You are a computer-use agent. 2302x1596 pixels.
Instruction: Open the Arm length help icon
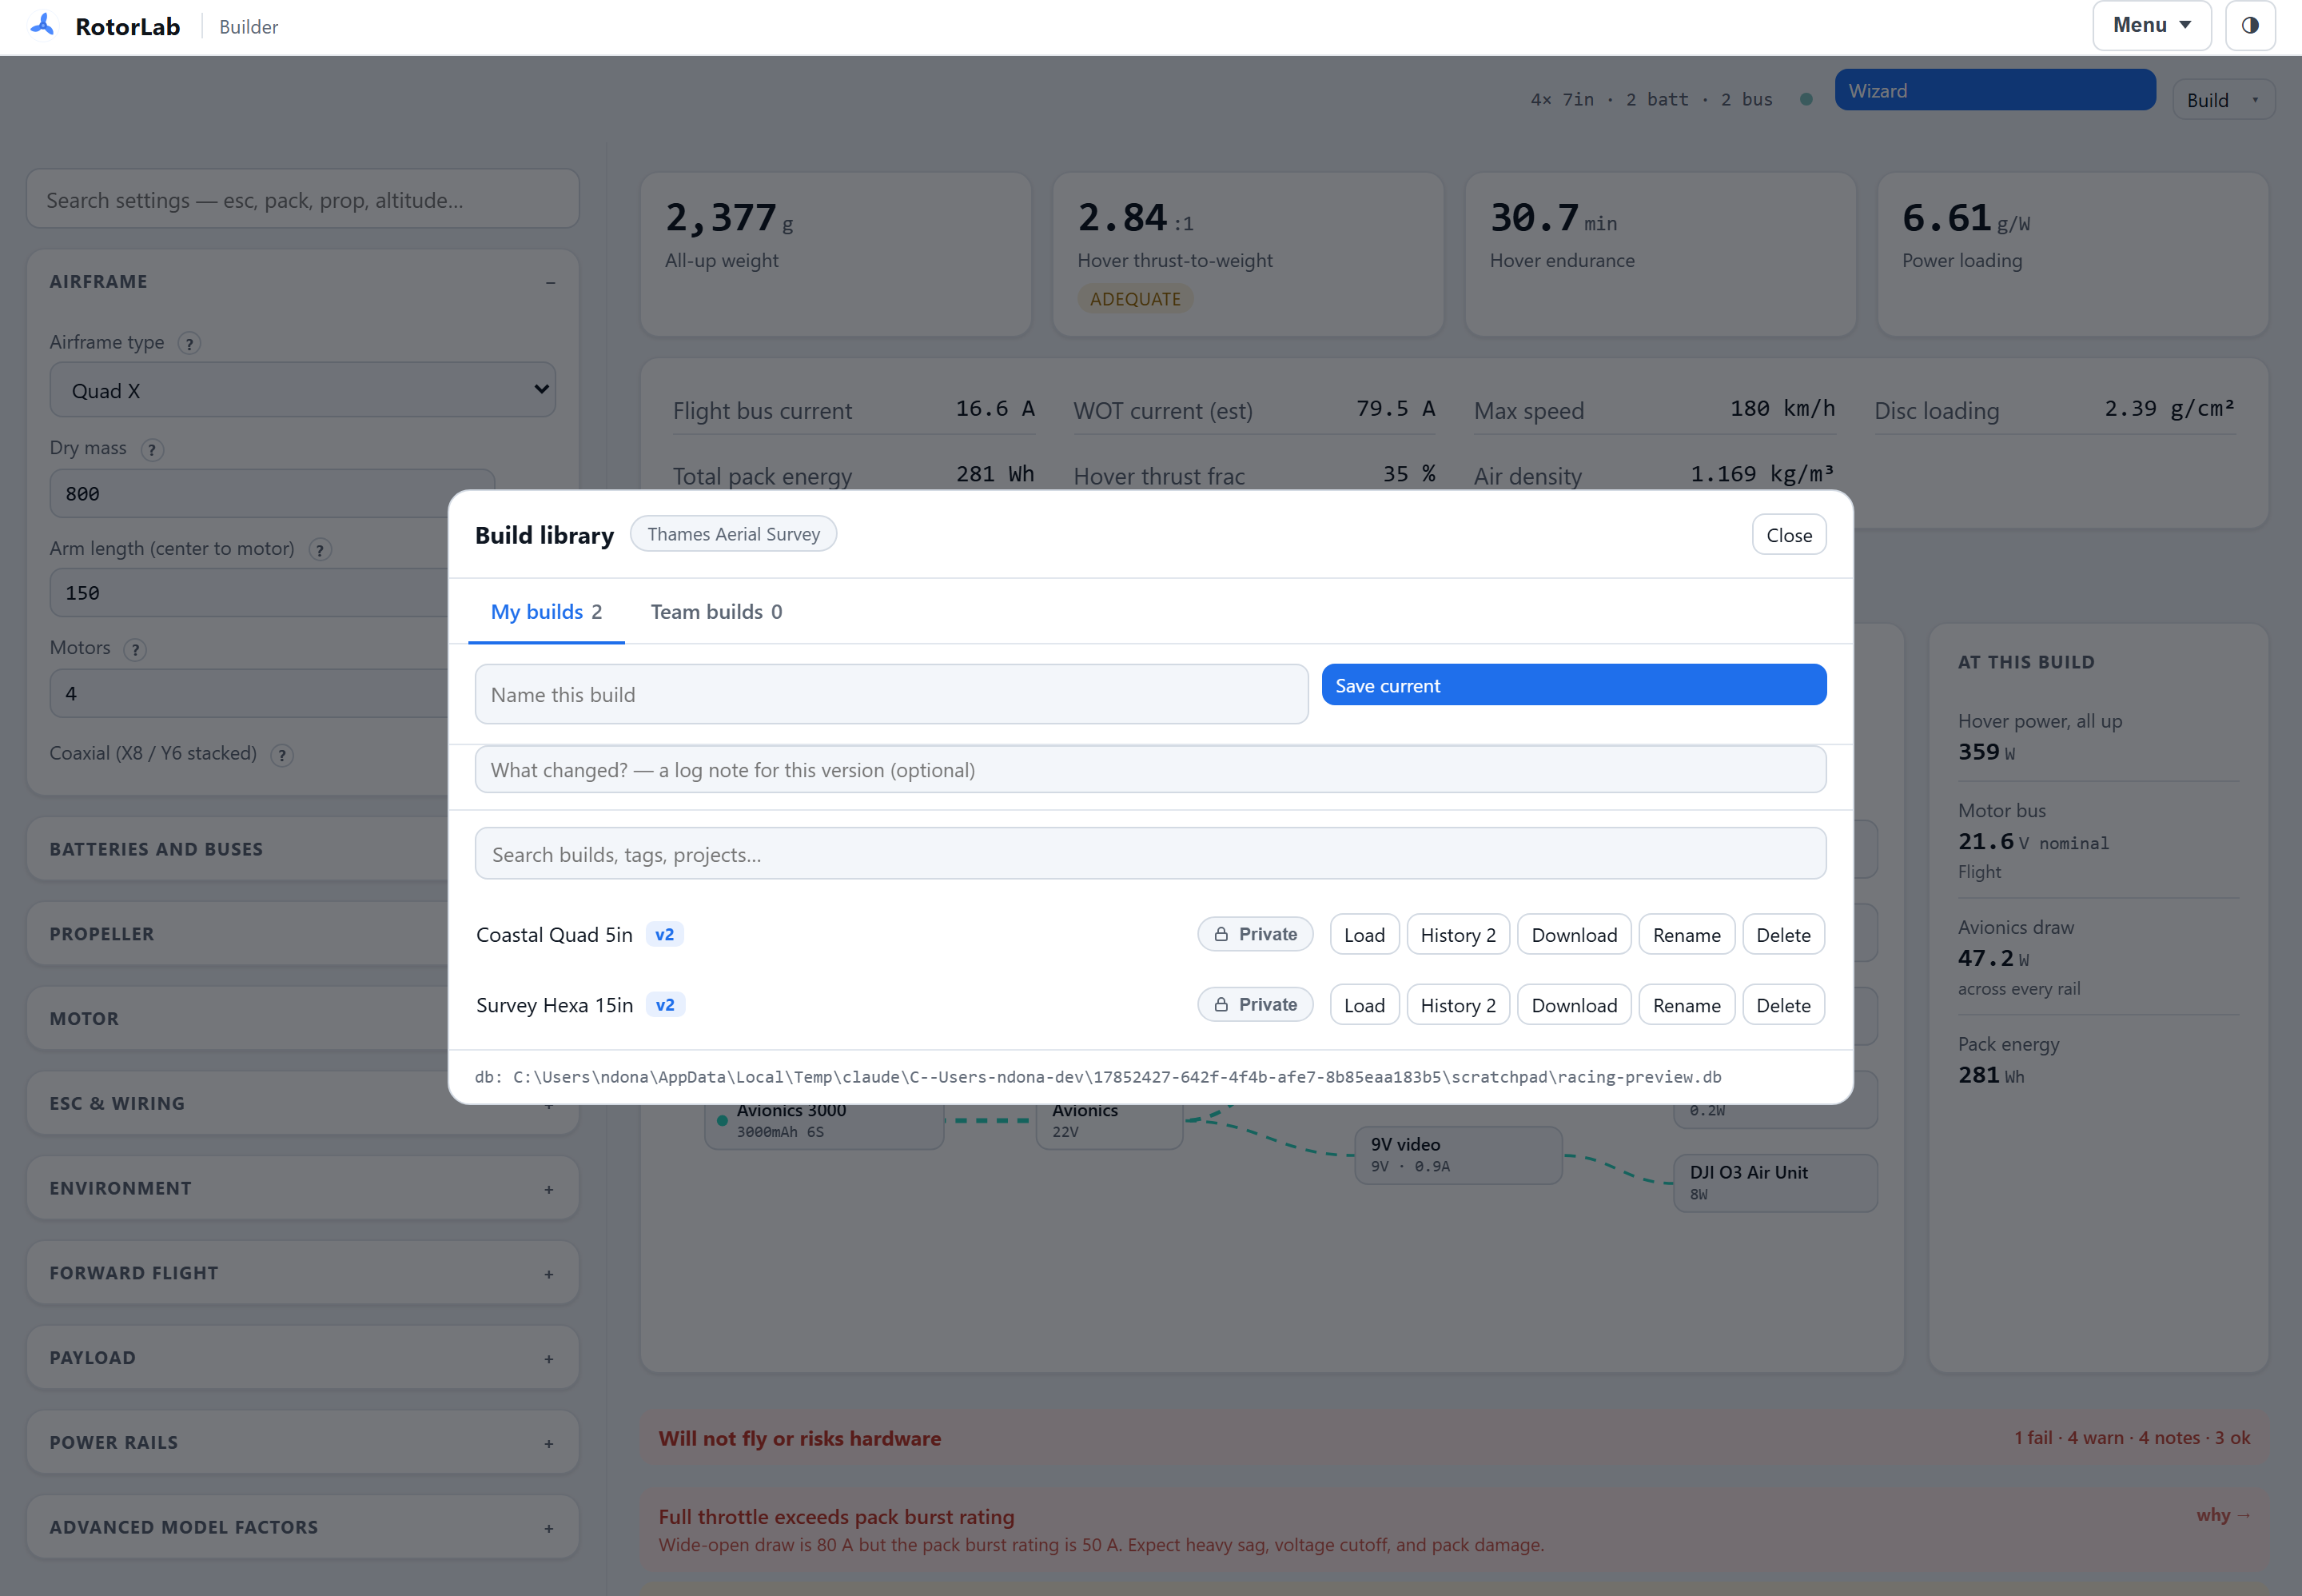(x=320, y=549)
